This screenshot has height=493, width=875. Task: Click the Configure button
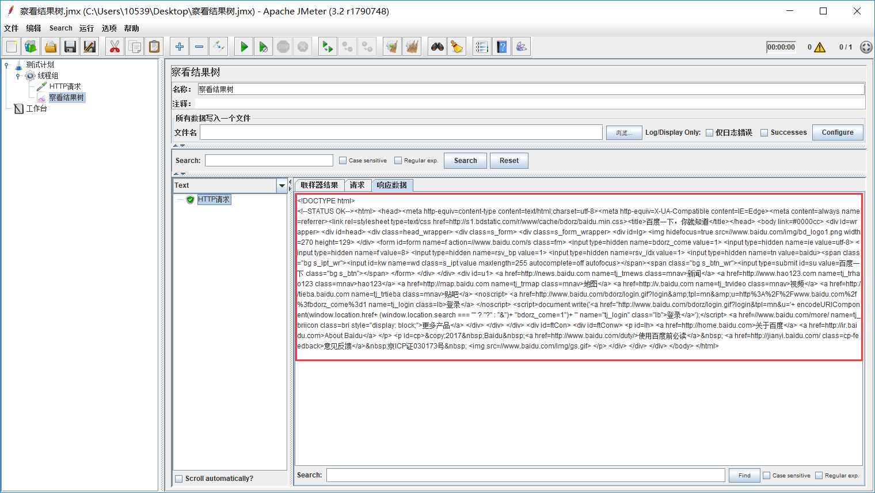pyautogui.click(x=838, y=132)
